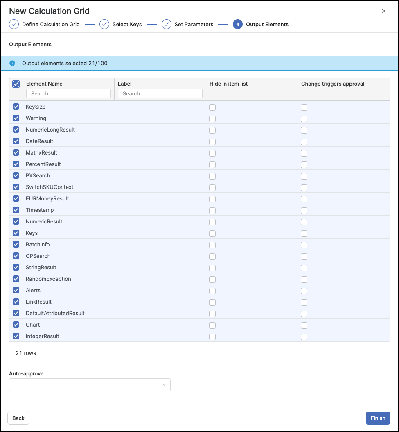Click the Back button
Screen dimensions: 399x432
click(18, 418)
